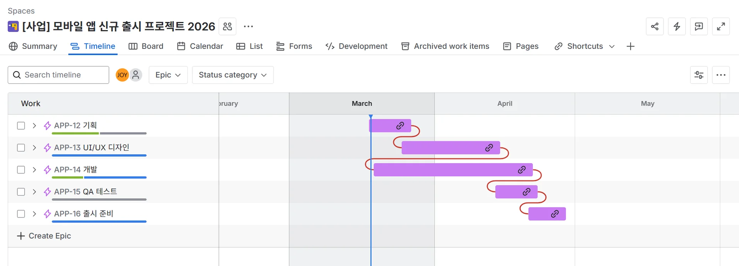The image size is (739, 266).
Task: Click the dependency link icon on APP-13 bar
Action: point(489,148)
